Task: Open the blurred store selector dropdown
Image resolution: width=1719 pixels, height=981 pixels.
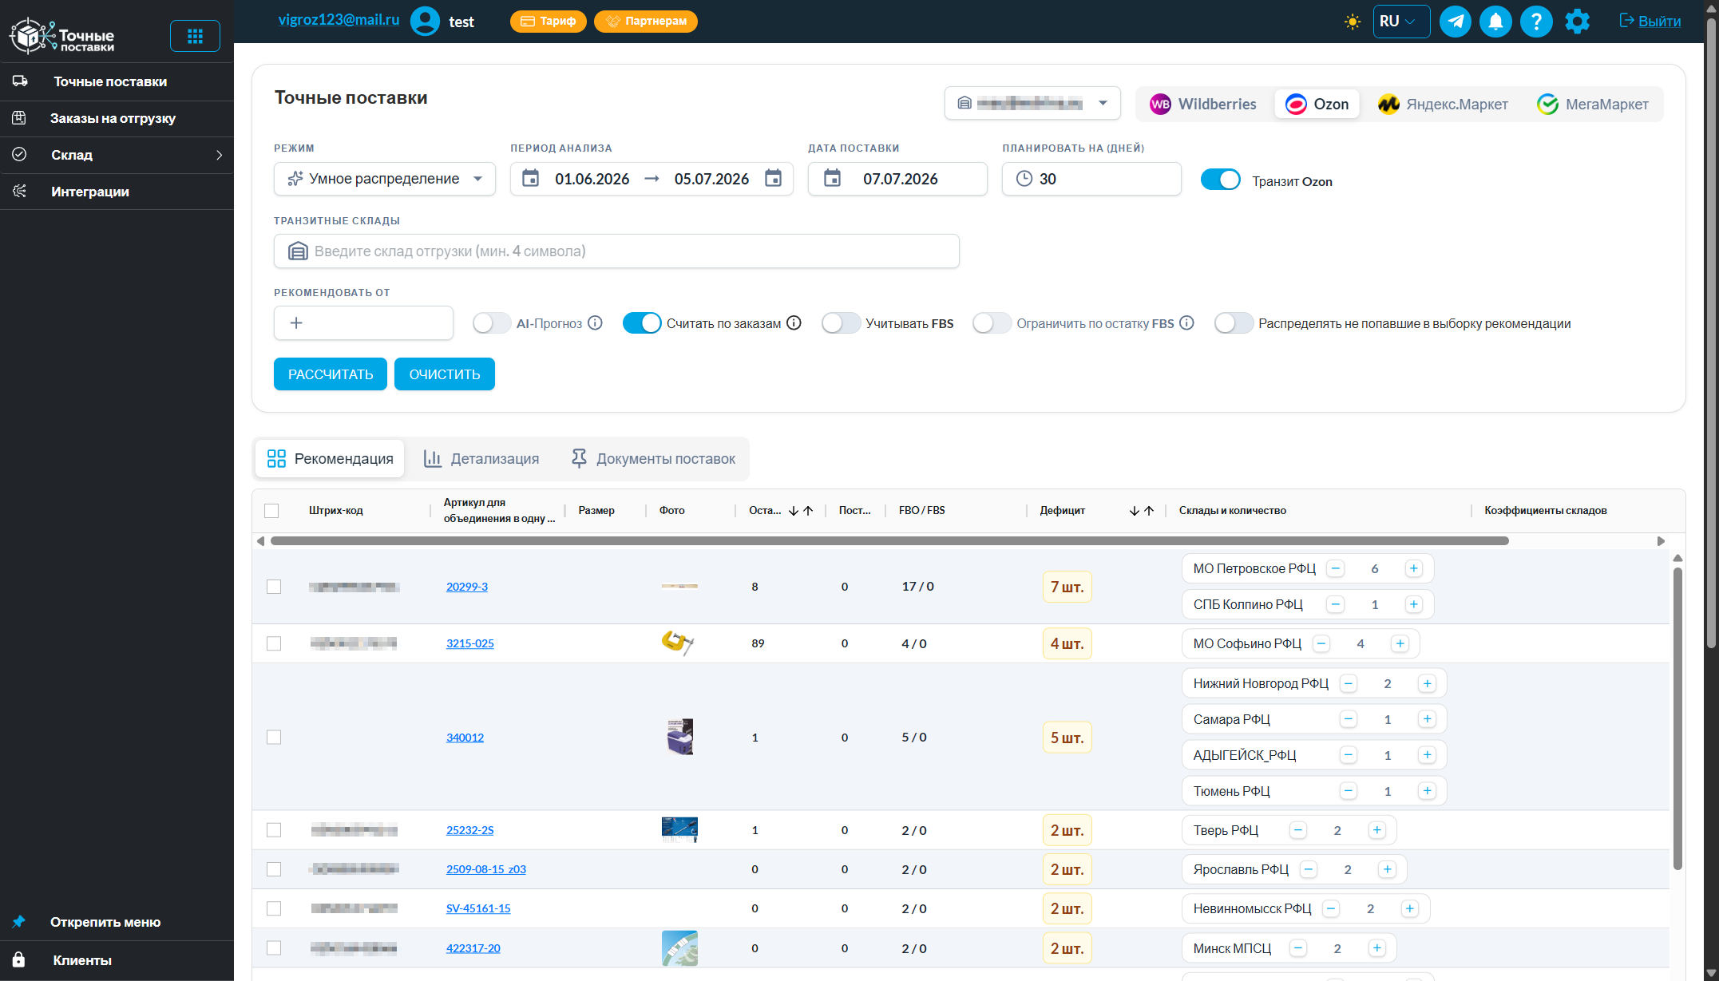Action: pos(1032,103)
